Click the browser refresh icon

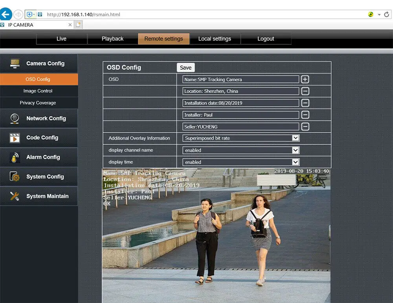386,15
